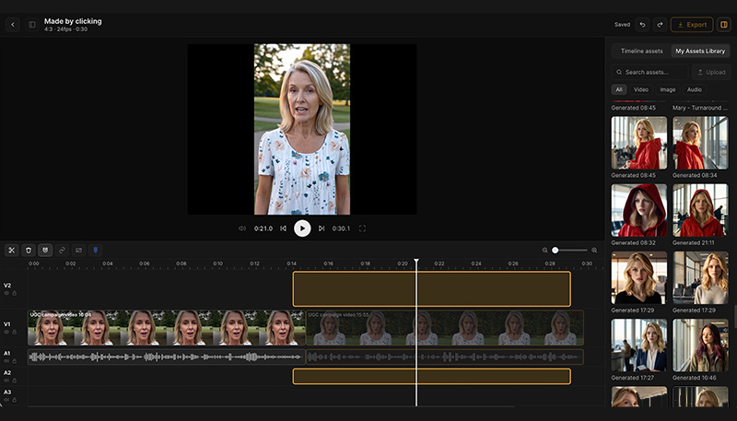Image resolution: width=737 pixels, height=421 pixels.
Task: Select the first A1 audio waveform clip
Action: 167,357
